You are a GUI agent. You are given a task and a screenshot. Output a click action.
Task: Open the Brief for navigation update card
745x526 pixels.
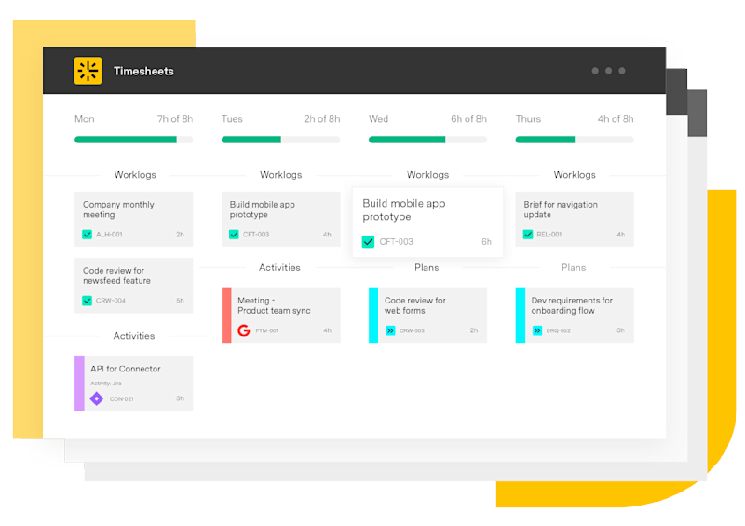[575, 219]
